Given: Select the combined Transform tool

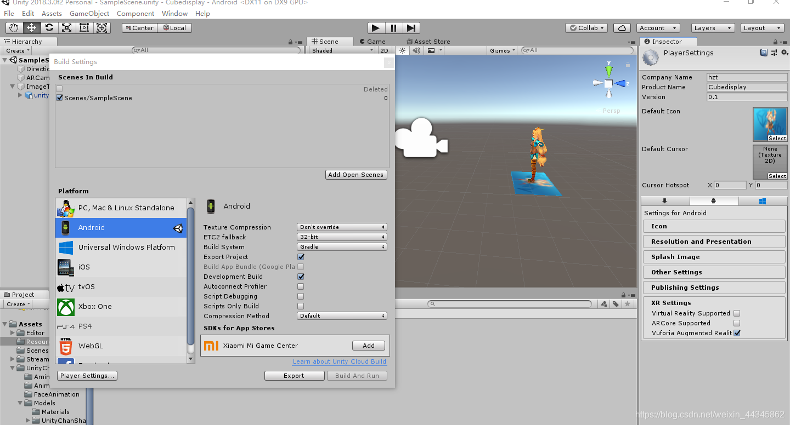Looking at the screenshot, I should click(101, 28).
